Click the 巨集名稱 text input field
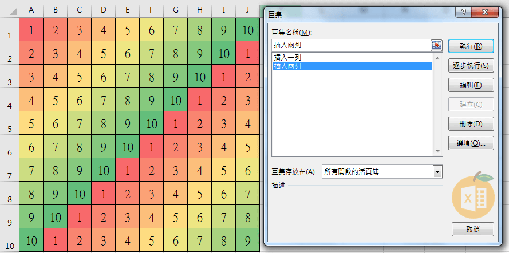Screen dimensions: 509x253 tap(350, 45)
